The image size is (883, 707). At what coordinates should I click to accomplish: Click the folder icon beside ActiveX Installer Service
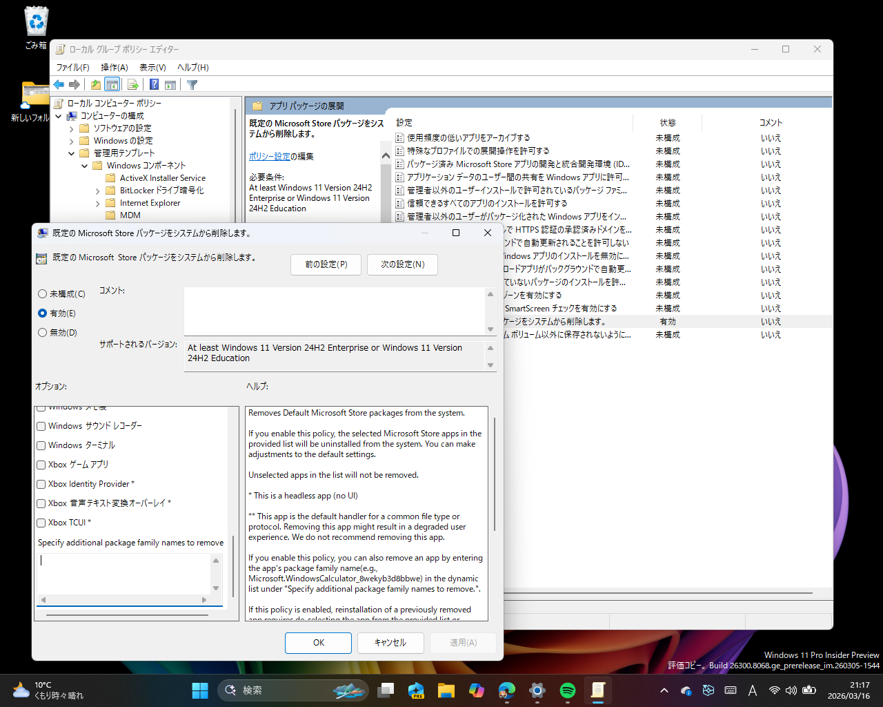(110, 178)
